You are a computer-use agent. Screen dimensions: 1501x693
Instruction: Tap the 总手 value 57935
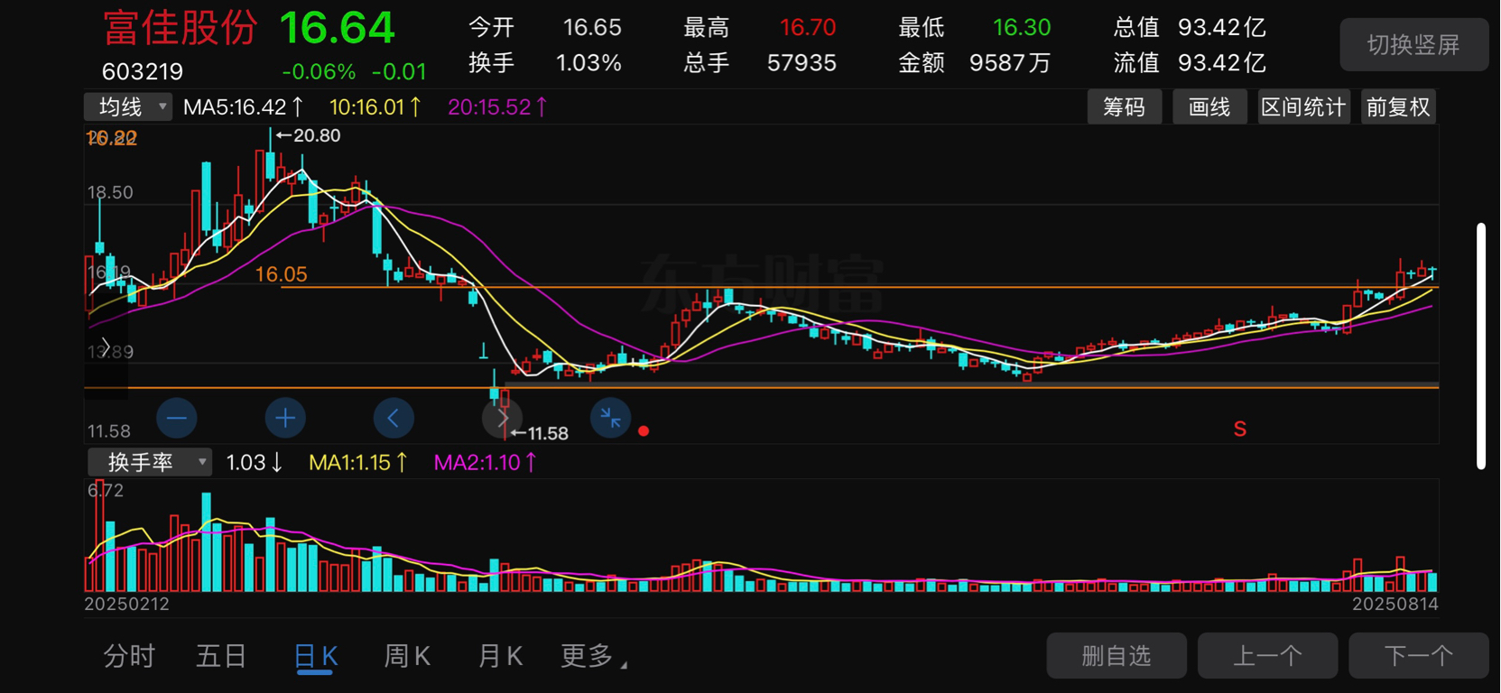[801, 63]
